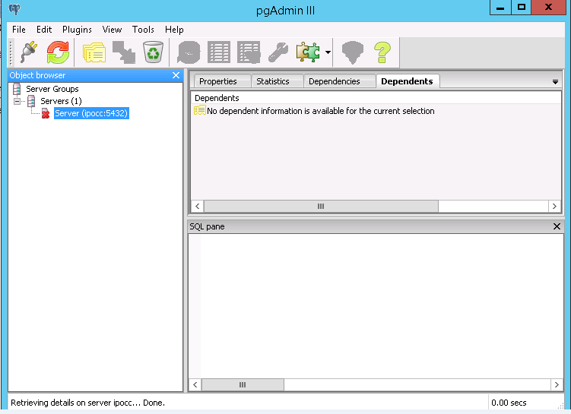Image resolution: width=571 pixels, height=414 pixels.
Task: Collapse the Servers (1) tree node
Action: point(17,101)
